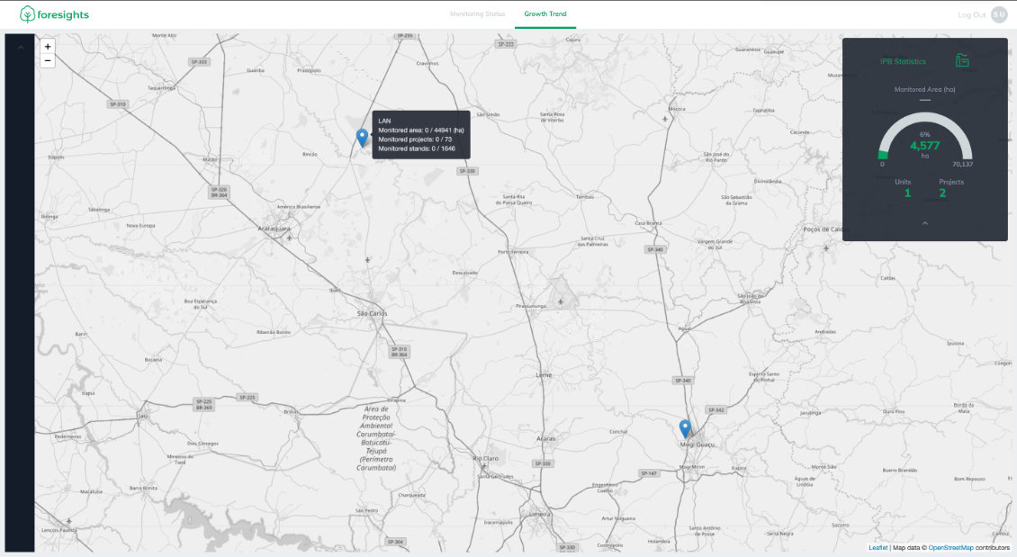Click the Monitored projects 0 / 73 line
The height and width of the screenshot is (557, 1017).
[x=415, y=139]
